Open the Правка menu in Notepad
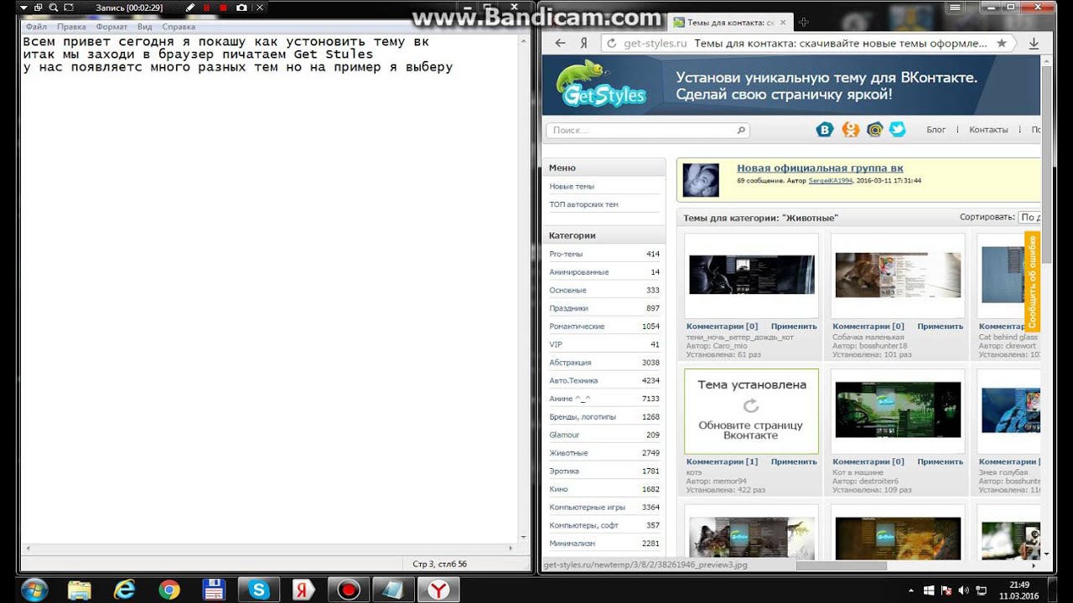This screenshot has width=1073, height=603. pyautogui.click(x=71, y=27)
